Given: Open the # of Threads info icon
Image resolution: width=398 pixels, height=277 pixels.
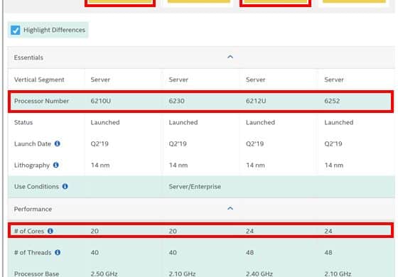Looking at the screenshot, I should coord(58,252).
